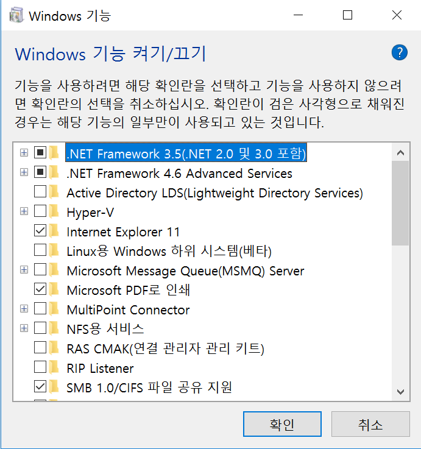The height and width of the screenshot is (449, 421).
Task: Select Active Directory LDS row text
Action: pyautogui.click(x=215, y=193)
